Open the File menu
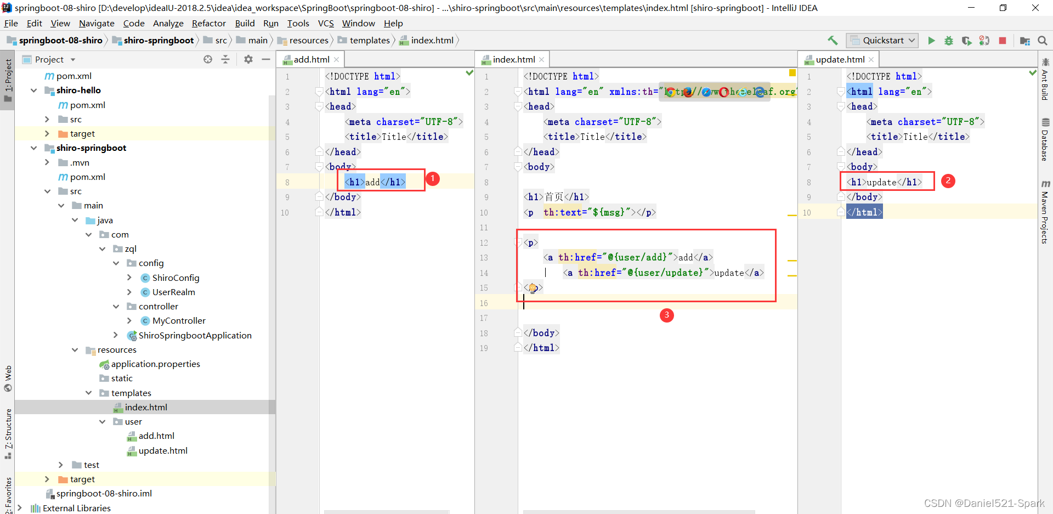Viewport: 1053px width, 514px height. point(11,23)
